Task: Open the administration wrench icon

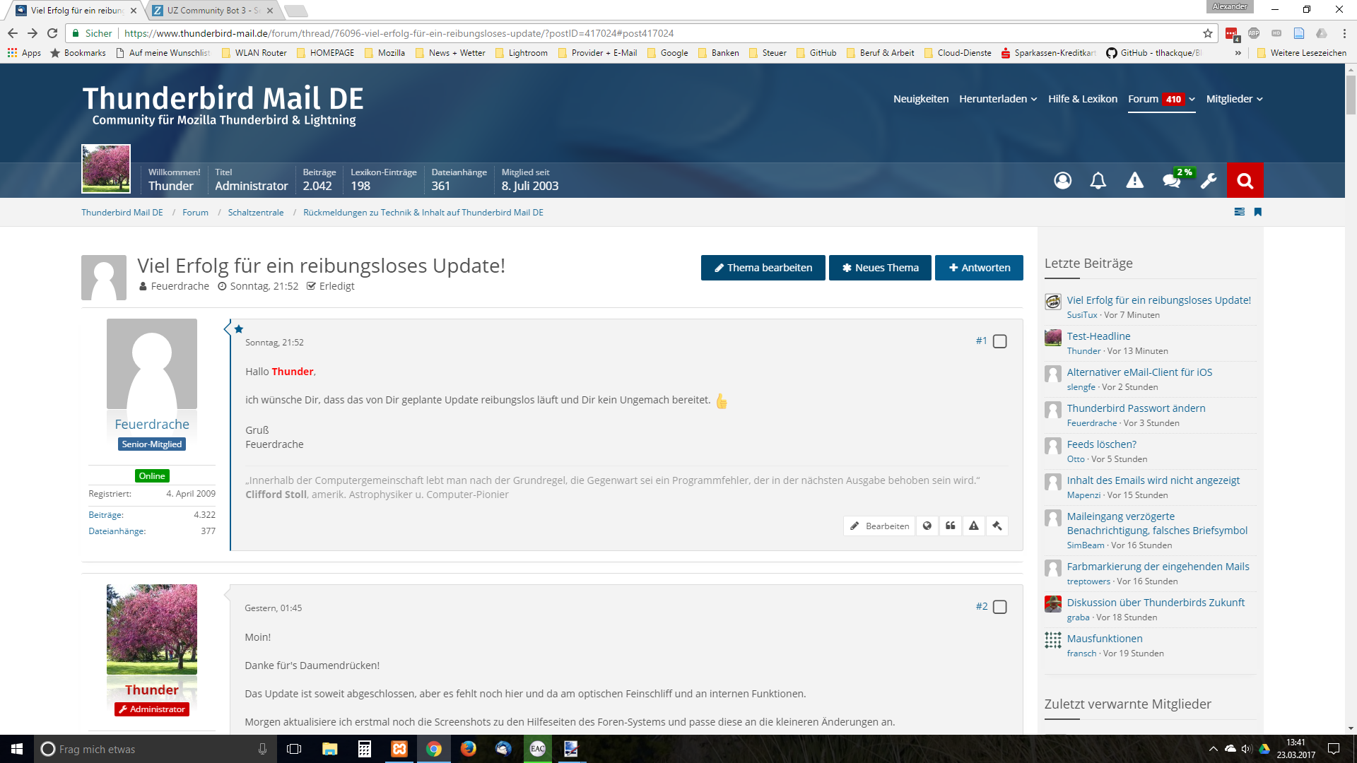Action: 1209,181
